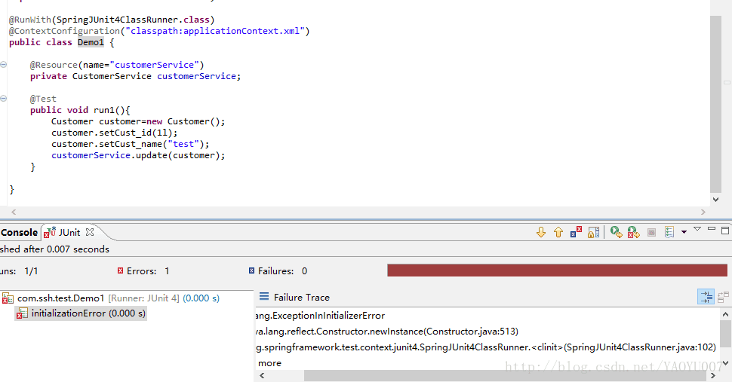This screenshot has height=382, width=732.
Task: Click Failure Trace scroll right arrow
Action: click(713, 375)
